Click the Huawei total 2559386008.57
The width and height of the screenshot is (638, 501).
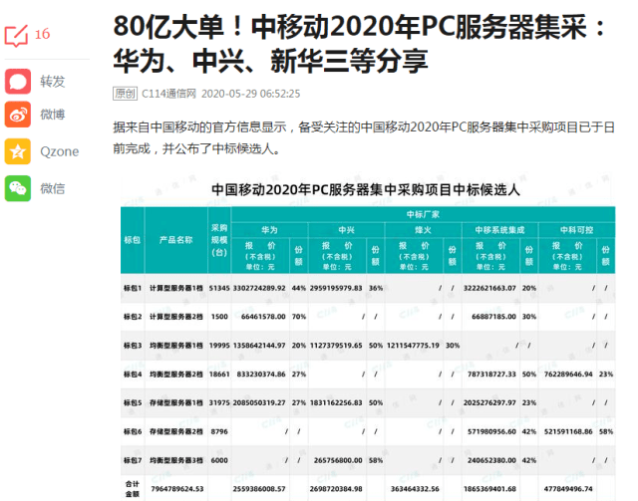click(259, 489)
